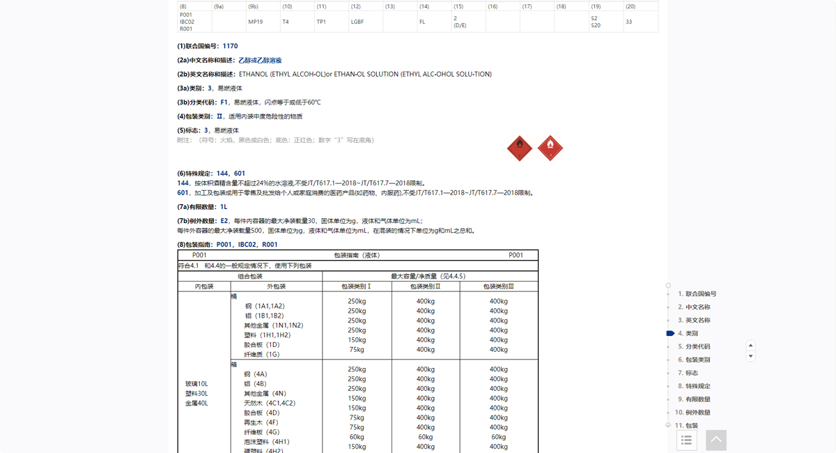Click the back-to-top chevron button

(x=716, y=440)
